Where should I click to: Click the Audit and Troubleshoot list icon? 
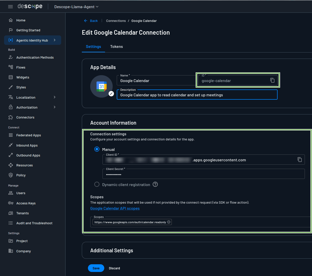click(11, 223)
